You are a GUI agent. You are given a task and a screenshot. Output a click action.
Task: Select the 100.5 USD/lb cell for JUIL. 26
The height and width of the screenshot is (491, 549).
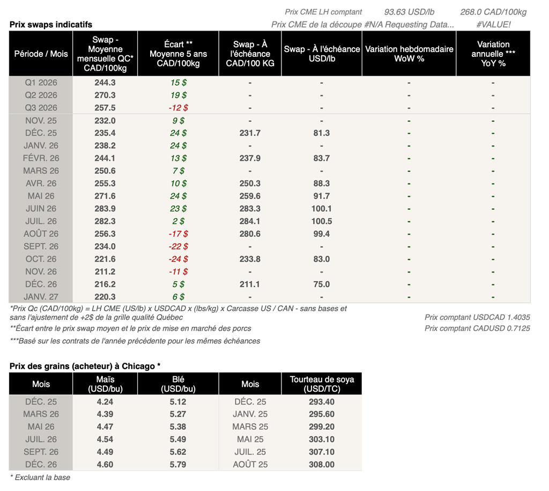click(x=322, y=221)
